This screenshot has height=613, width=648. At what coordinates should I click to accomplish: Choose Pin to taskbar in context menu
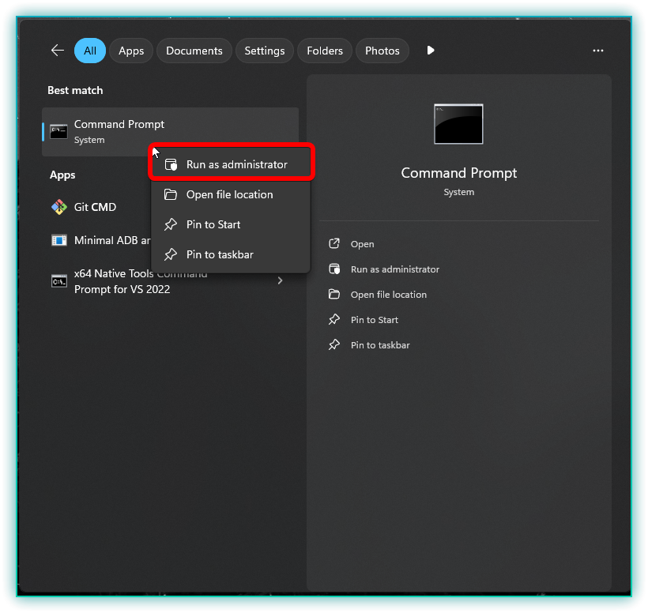pos(231,254)
